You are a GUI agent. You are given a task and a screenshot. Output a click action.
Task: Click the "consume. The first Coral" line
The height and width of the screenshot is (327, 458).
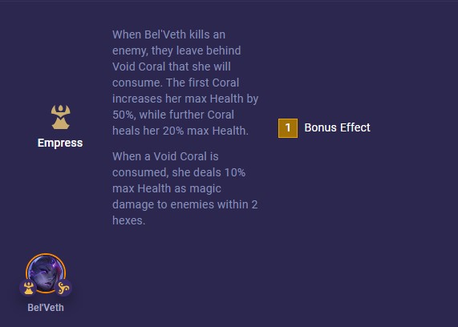176,83
